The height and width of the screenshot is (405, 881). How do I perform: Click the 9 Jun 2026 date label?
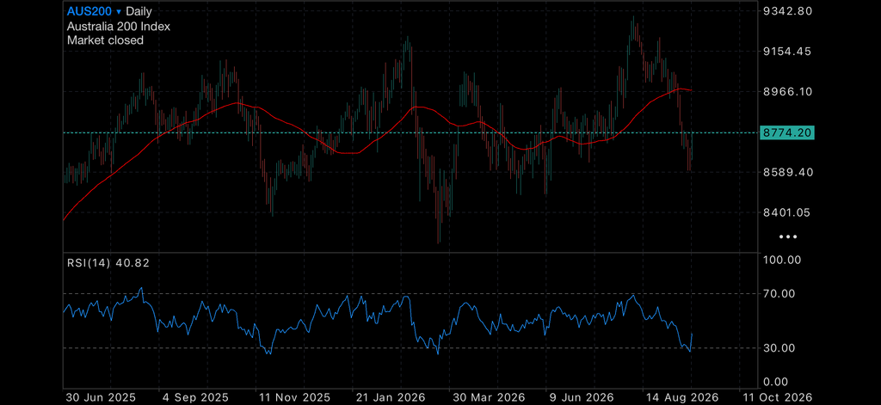click(x=582, y=397)
